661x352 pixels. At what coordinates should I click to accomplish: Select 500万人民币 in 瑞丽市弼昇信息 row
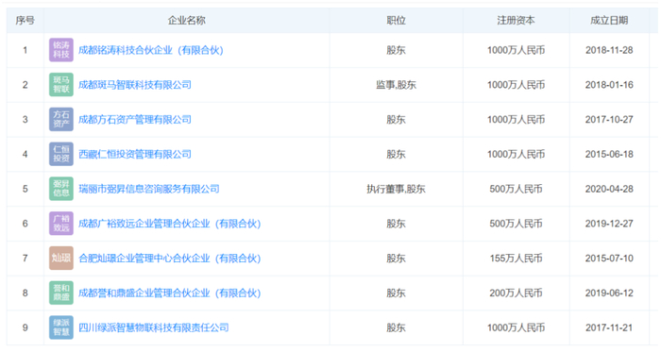[x=516, y=189]
